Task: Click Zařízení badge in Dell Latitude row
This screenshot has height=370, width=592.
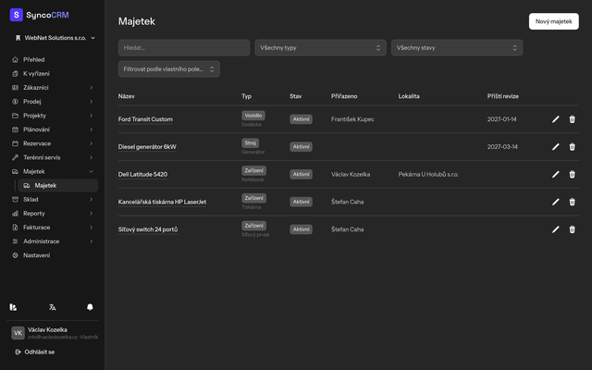Action: tap(254, 170)
